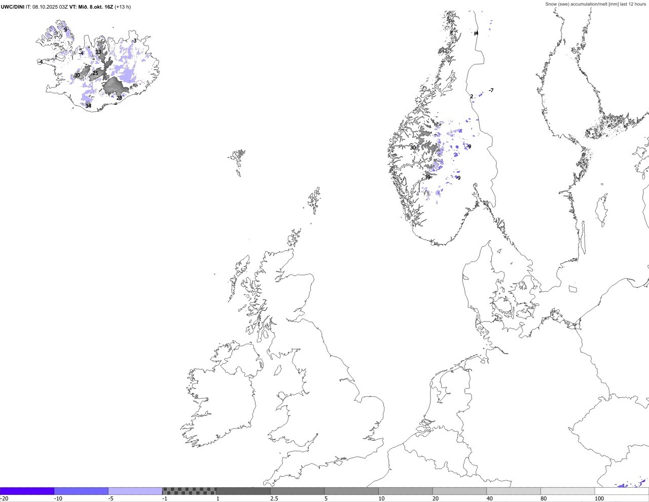The width and height of the screenshot is (649, 502).
Task: Click the gray 2.5 to 5 legend swatch
Action: pyautogui.click(x=298, y=491)
